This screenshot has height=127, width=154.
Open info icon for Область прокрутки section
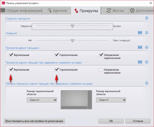point(147,83)
